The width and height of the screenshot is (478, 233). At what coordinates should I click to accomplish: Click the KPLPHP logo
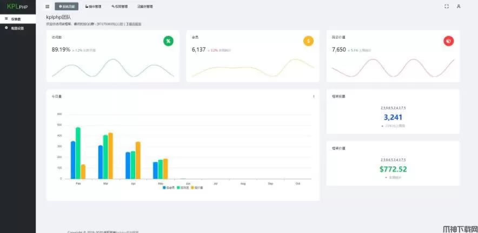click(18, 6)
